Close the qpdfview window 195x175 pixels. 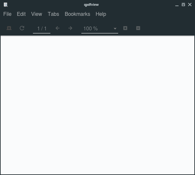point(190,5)
